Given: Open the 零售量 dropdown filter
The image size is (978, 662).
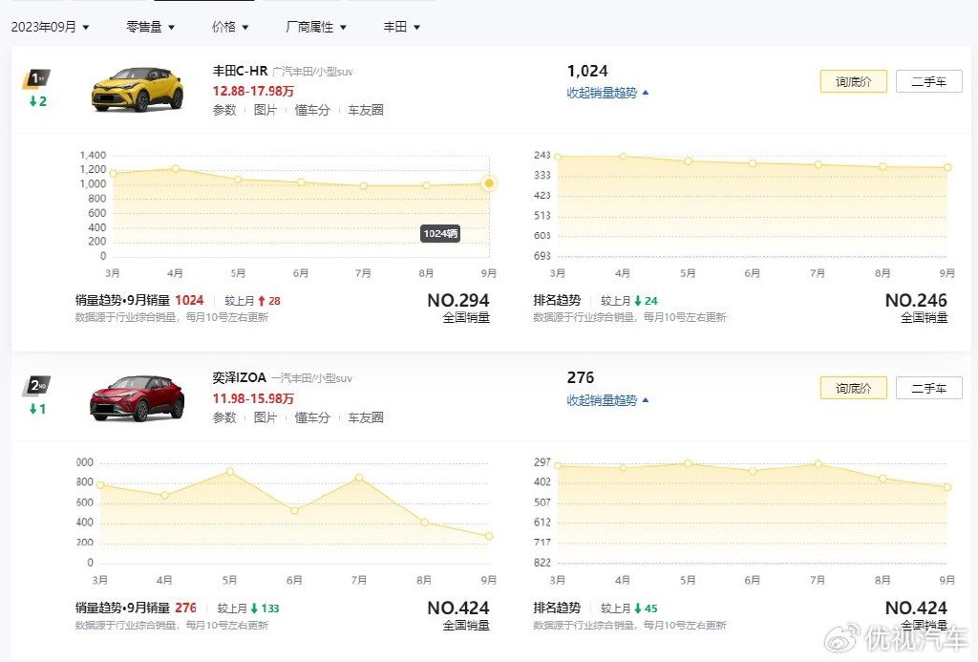Looking at the screenshot, I should click(150, 27).
